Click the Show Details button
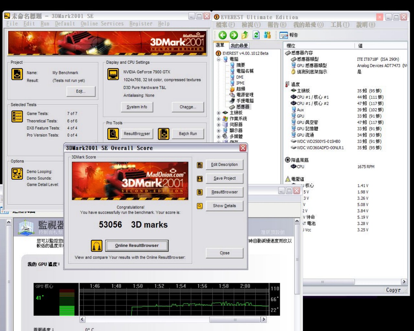Viewport: 414px width, 331px height. (224, 206)
